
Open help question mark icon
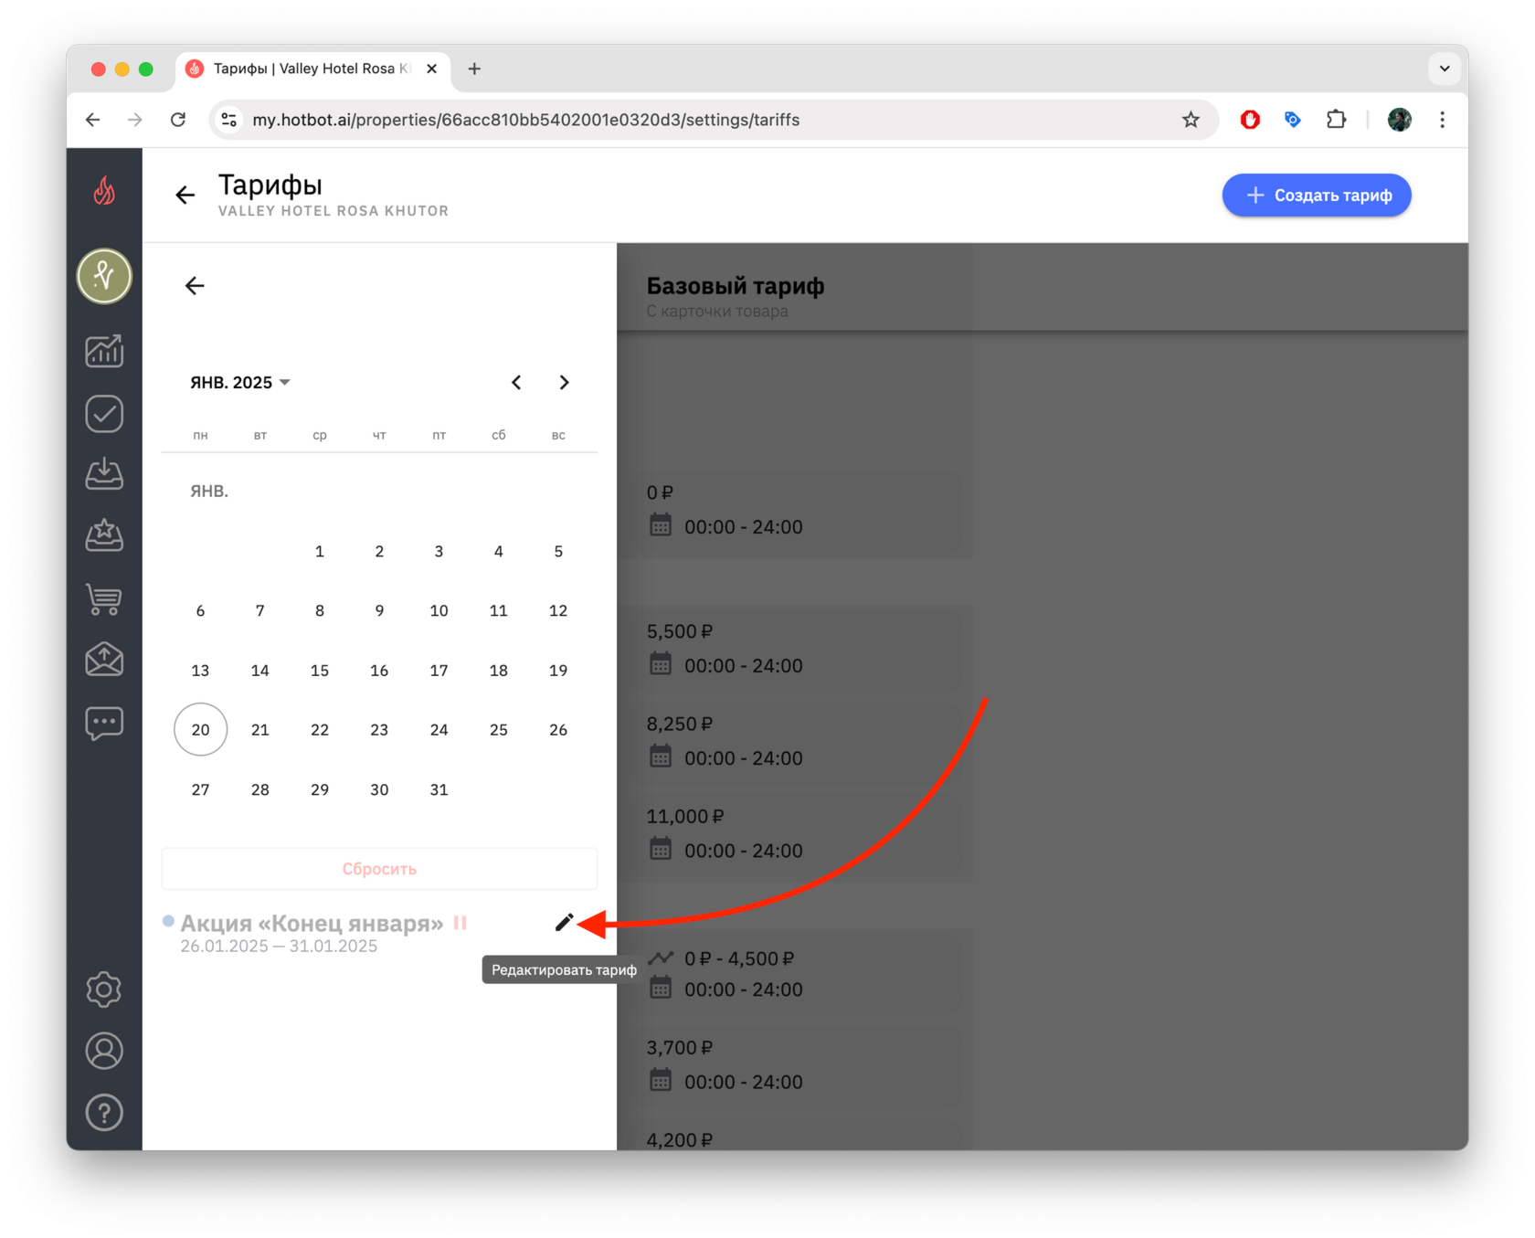104,1113
